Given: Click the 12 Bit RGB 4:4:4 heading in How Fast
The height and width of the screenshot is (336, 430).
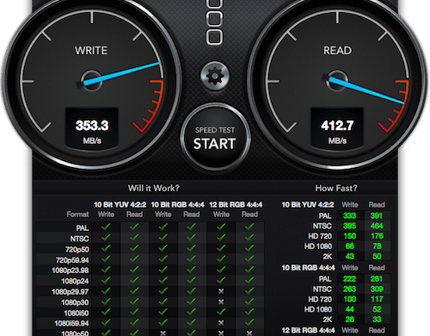Looking at the screenshot, I should (308, 331).
